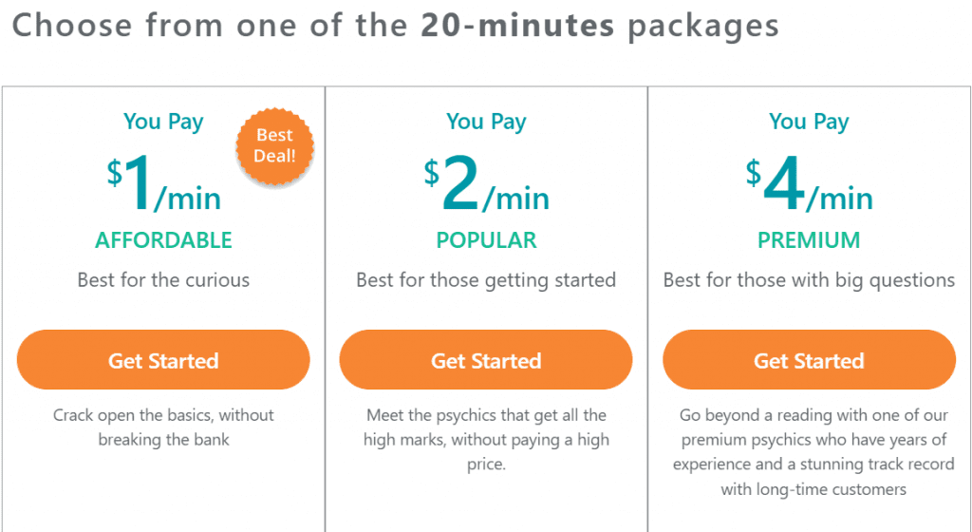Start the Premium $4/min package

tap(809, 360)
